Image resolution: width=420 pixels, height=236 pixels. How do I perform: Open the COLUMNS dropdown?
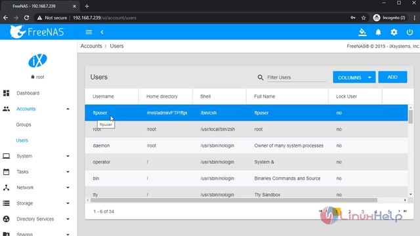(354, 77)
